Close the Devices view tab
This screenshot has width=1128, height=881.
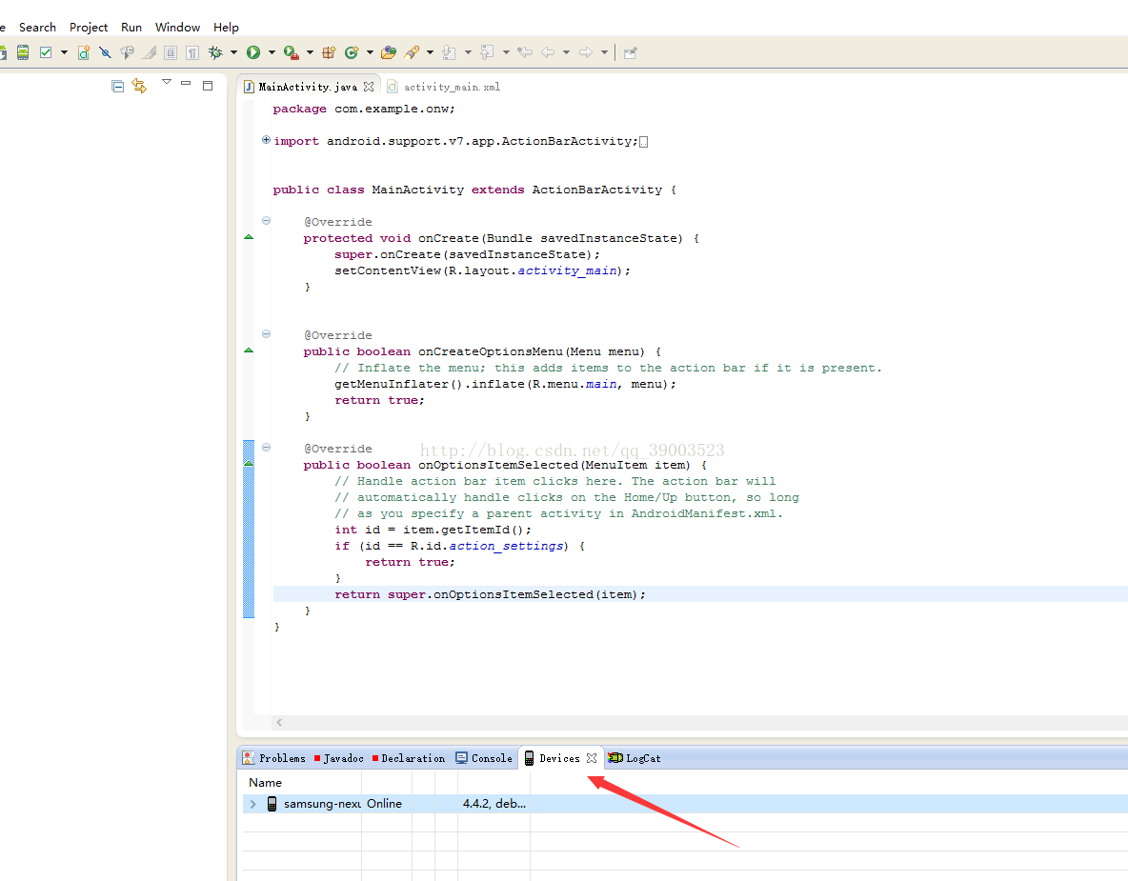coord(592,758)
